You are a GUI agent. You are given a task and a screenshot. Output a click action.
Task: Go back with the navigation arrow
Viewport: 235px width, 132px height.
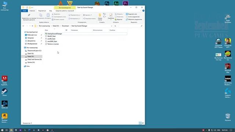point(23,26)
